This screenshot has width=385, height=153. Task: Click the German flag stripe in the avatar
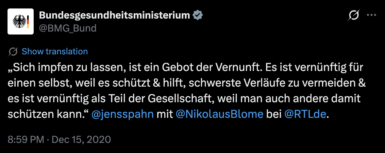(28, 21)
